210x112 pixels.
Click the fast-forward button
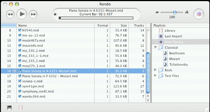point(33,14)
